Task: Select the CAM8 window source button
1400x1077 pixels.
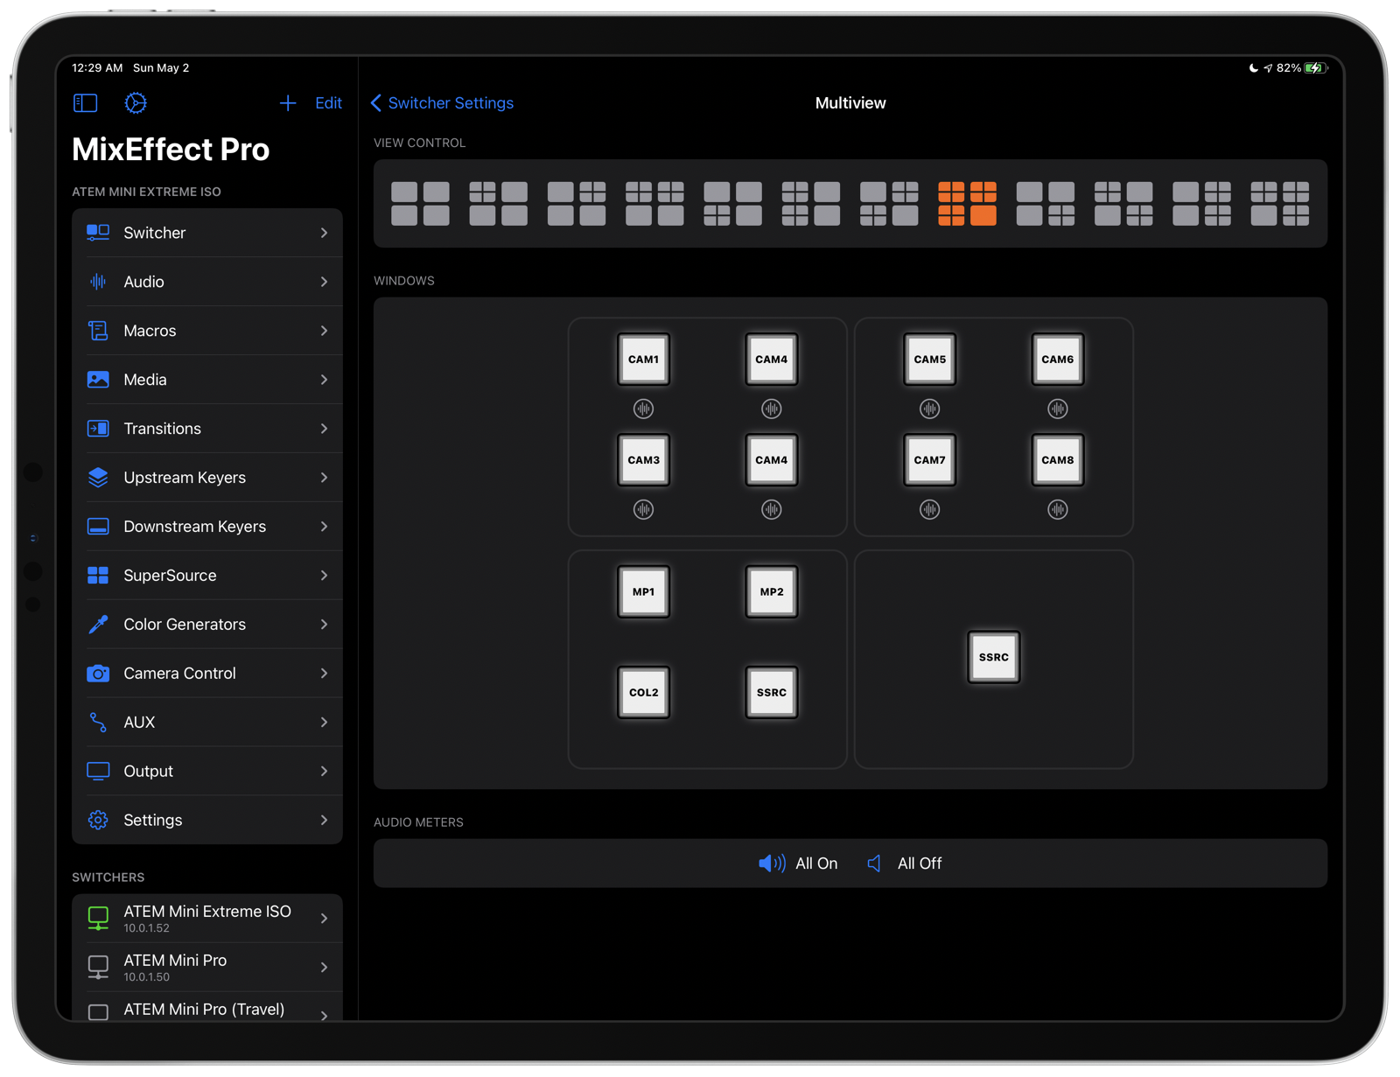Action: click(1058, 460)
